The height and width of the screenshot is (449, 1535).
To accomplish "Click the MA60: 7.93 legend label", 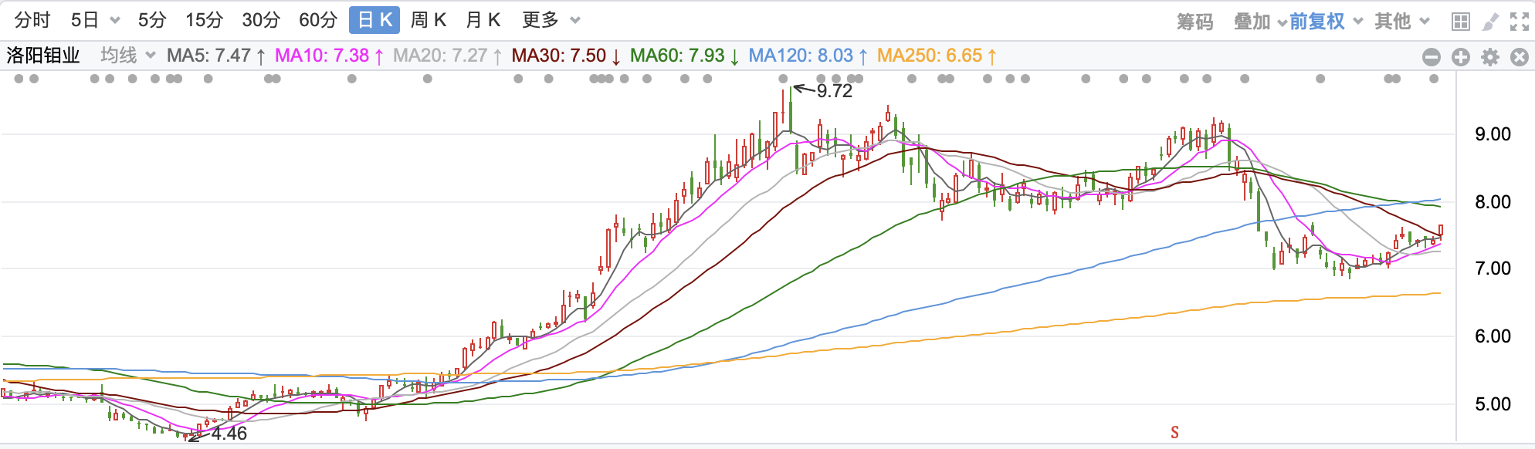I will click(x=685, y=56).
